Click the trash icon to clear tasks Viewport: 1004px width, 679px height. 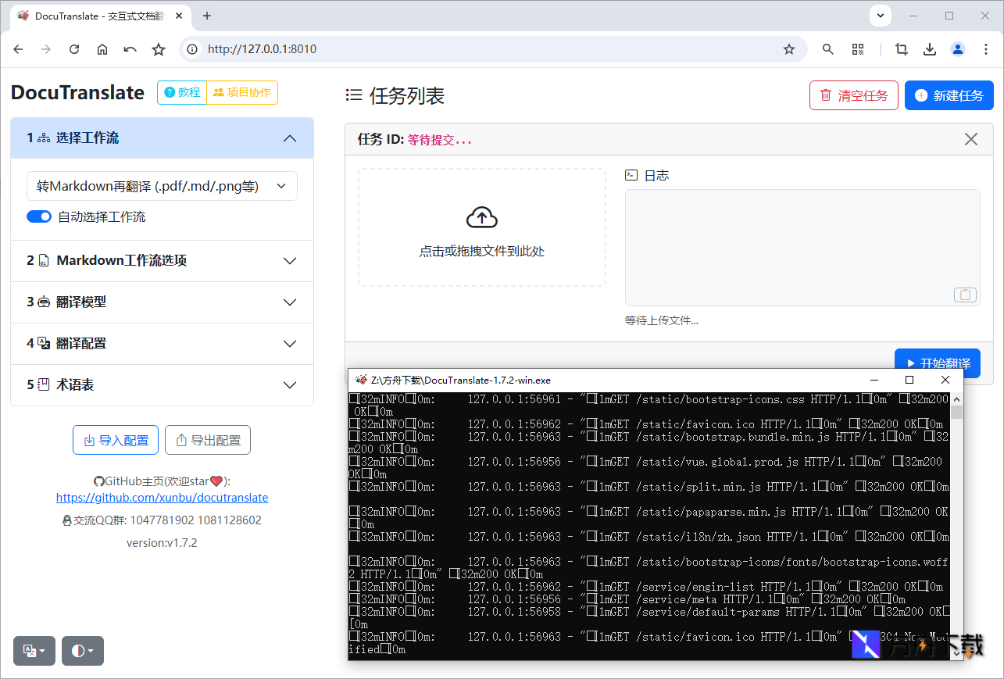pos(827,95)
